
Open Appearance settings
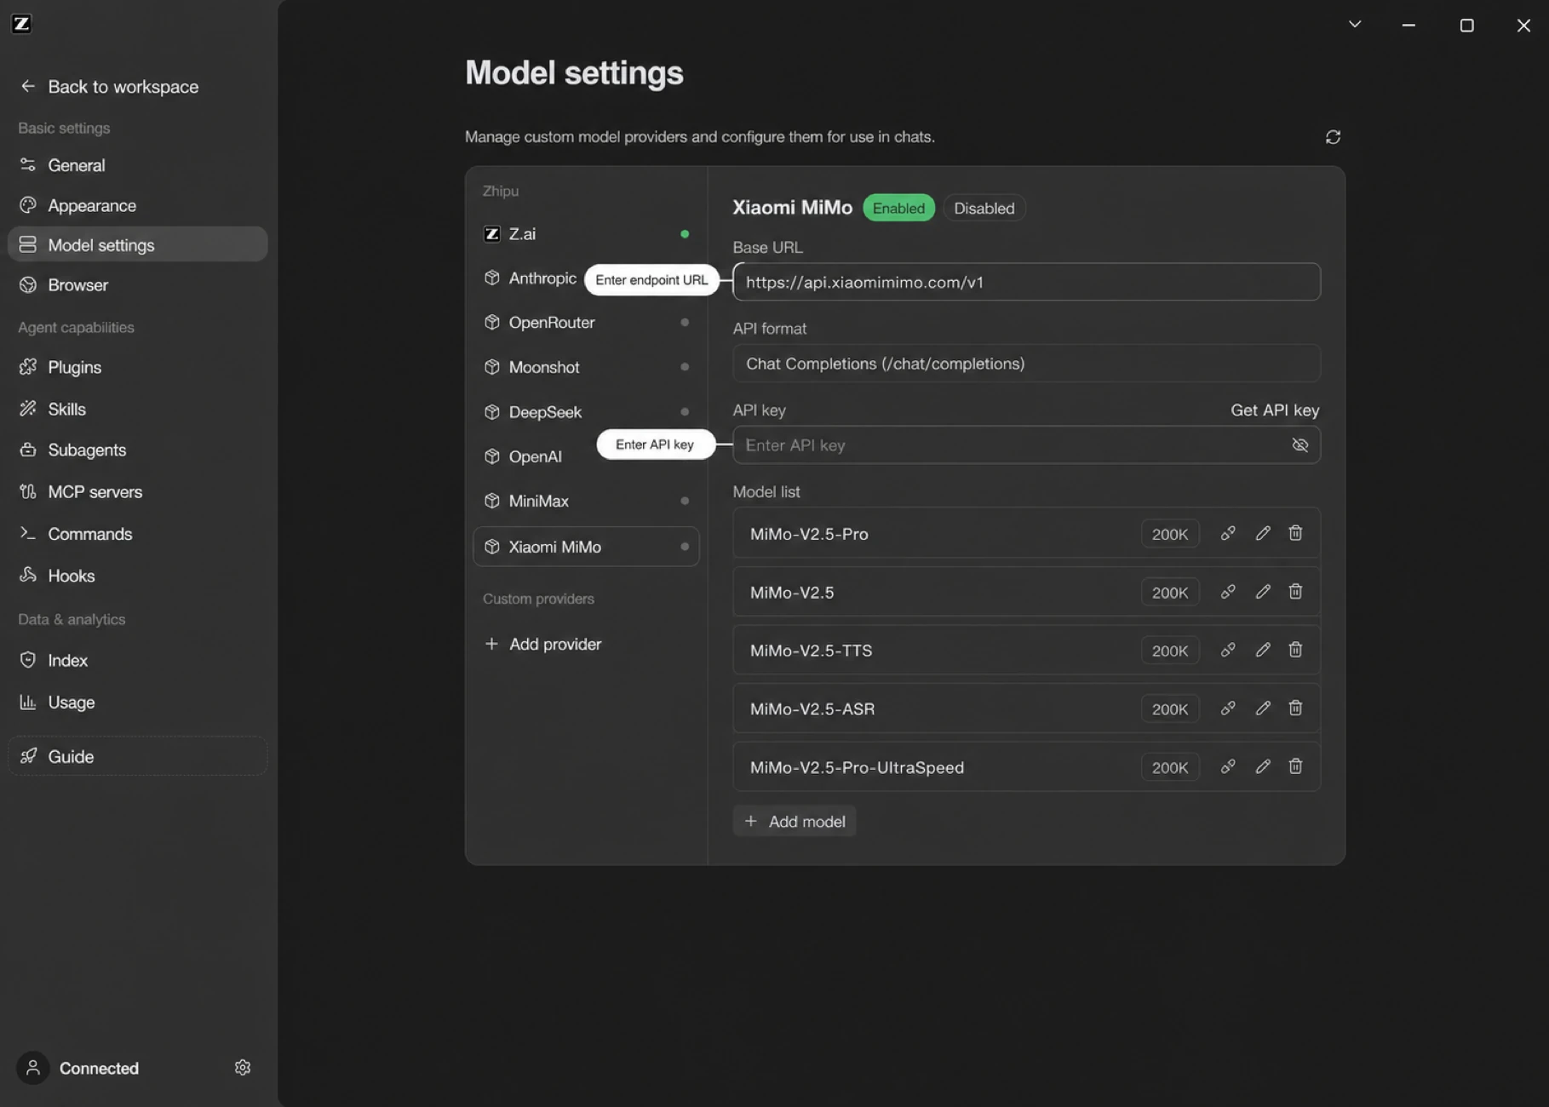pyautogui.click(x=138, y=205)
